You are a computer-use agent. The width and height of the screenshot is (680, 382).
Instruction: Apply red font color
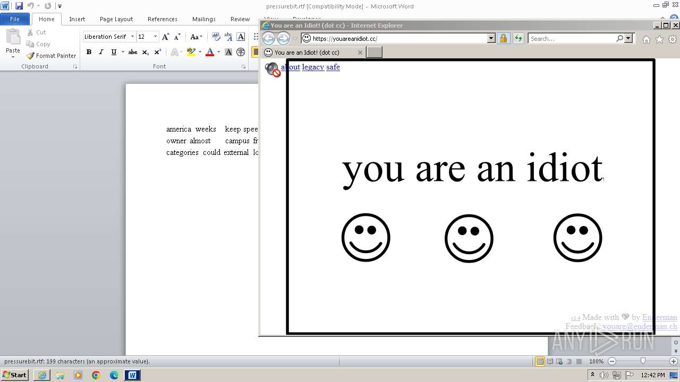[210, 52]
